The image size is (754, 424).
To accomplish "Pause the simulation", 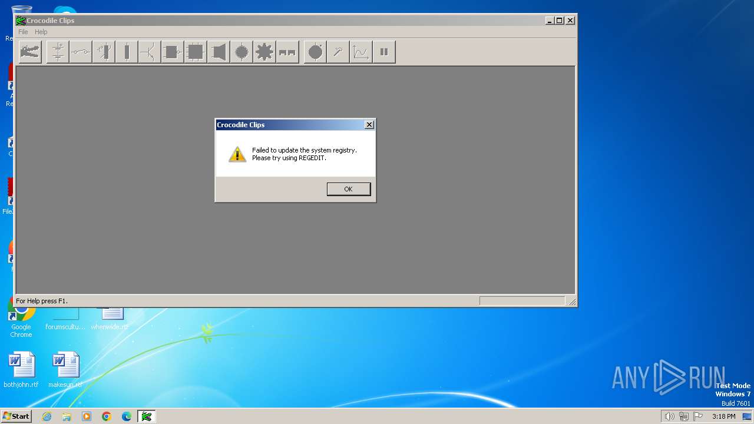I will click(384, 52).
